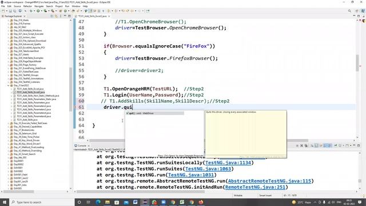Choose the quit() suggestion in autocomplete popup
The image size is (366, 206).
[154, 113]
